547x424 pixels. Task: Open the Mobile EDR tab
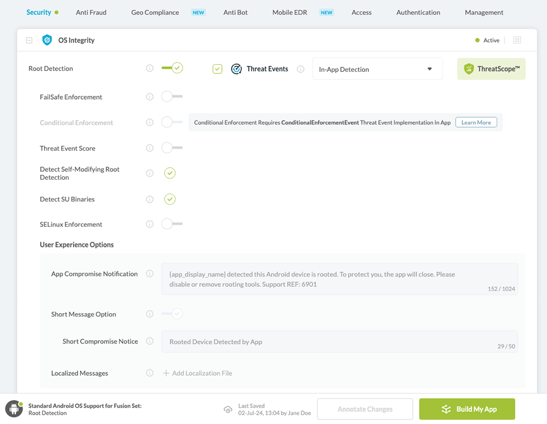point(289,12)
